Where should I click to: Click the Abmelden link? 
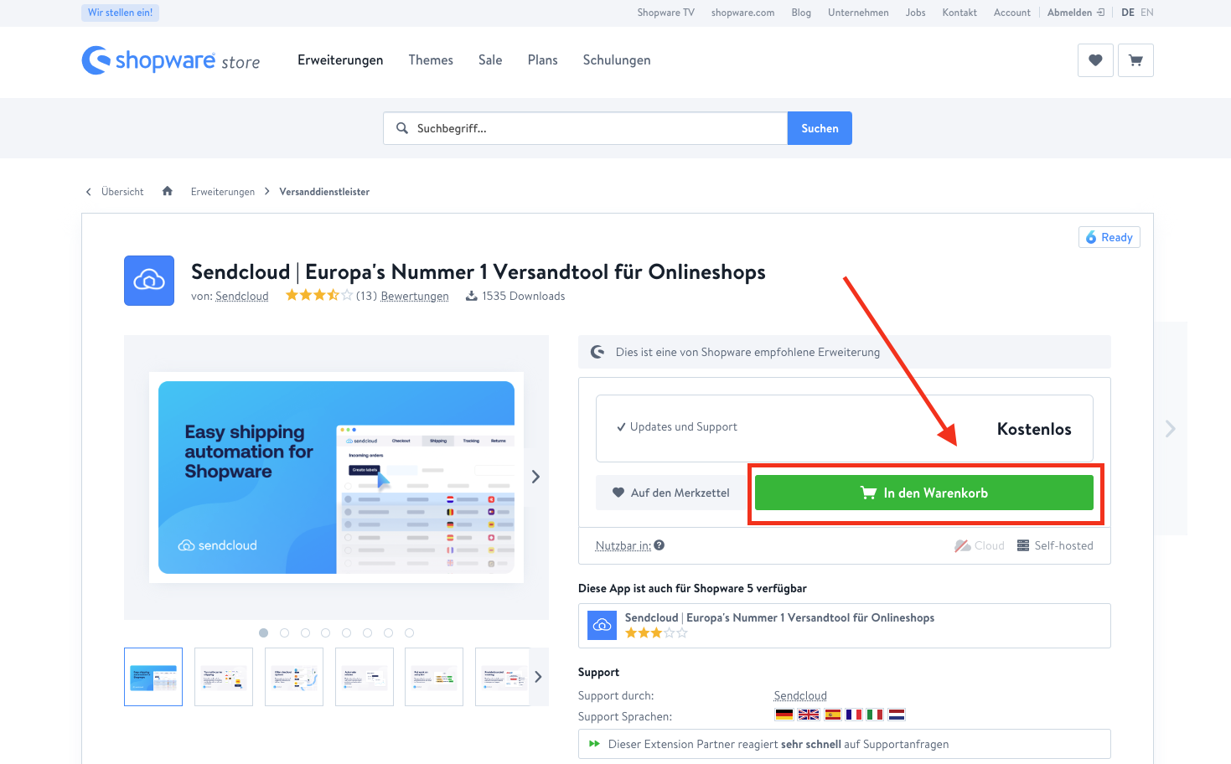coord(1076,13)
